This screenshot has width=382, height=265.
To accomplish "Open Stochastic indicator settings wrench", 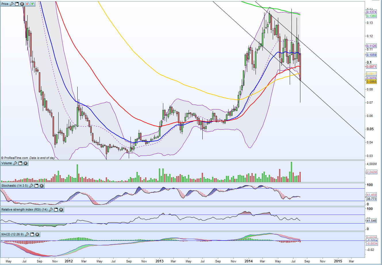I will pos(31,185).
